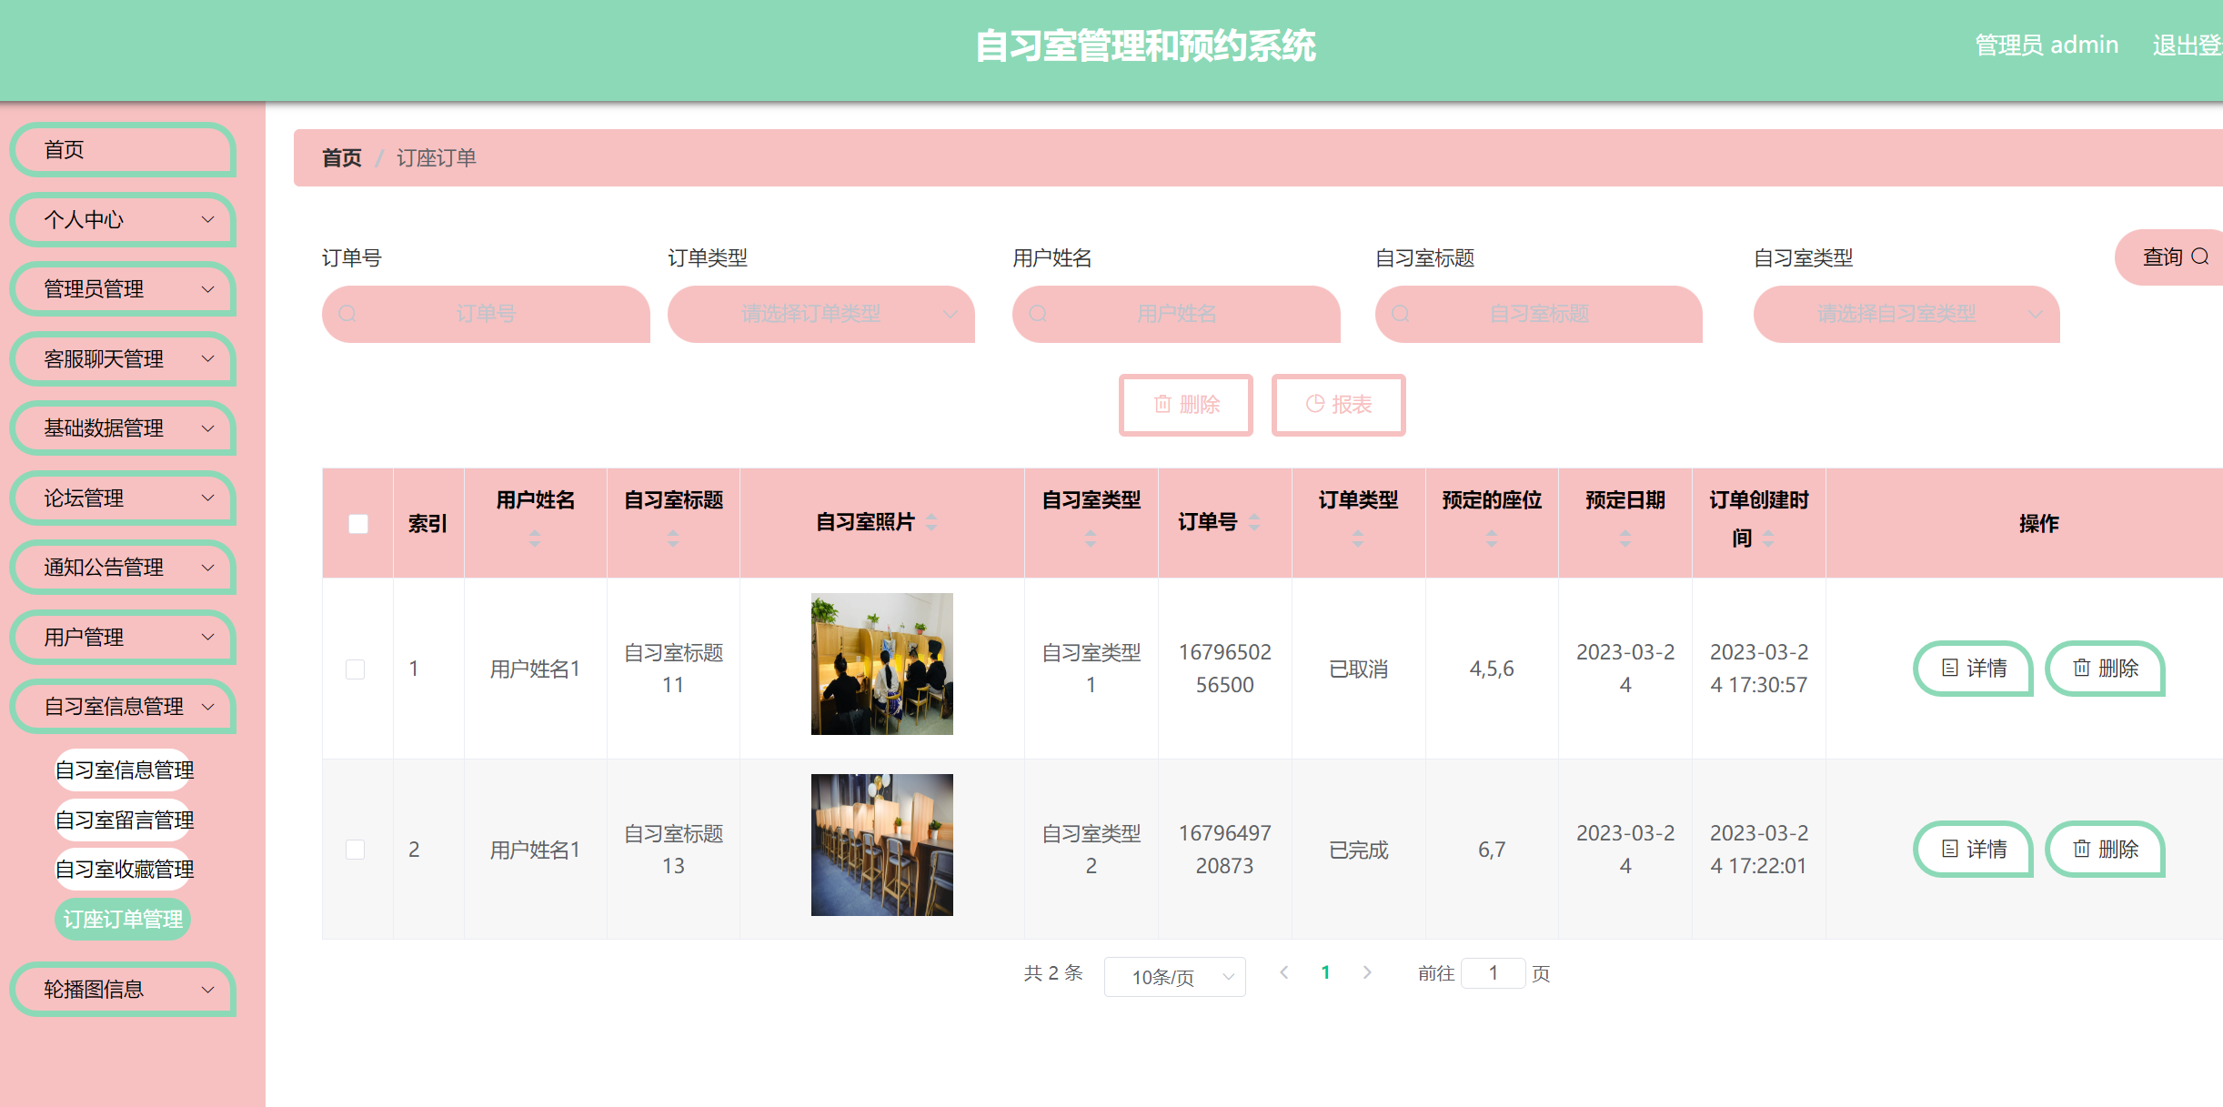Click 删除 trash icon on row 2
This screenshot has height=1107, width=2223.
pos(2082,849)
